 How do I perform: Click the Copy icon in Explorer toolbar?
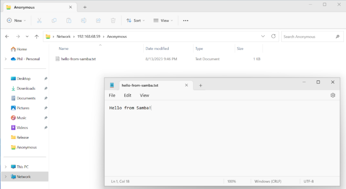point(54,21)
